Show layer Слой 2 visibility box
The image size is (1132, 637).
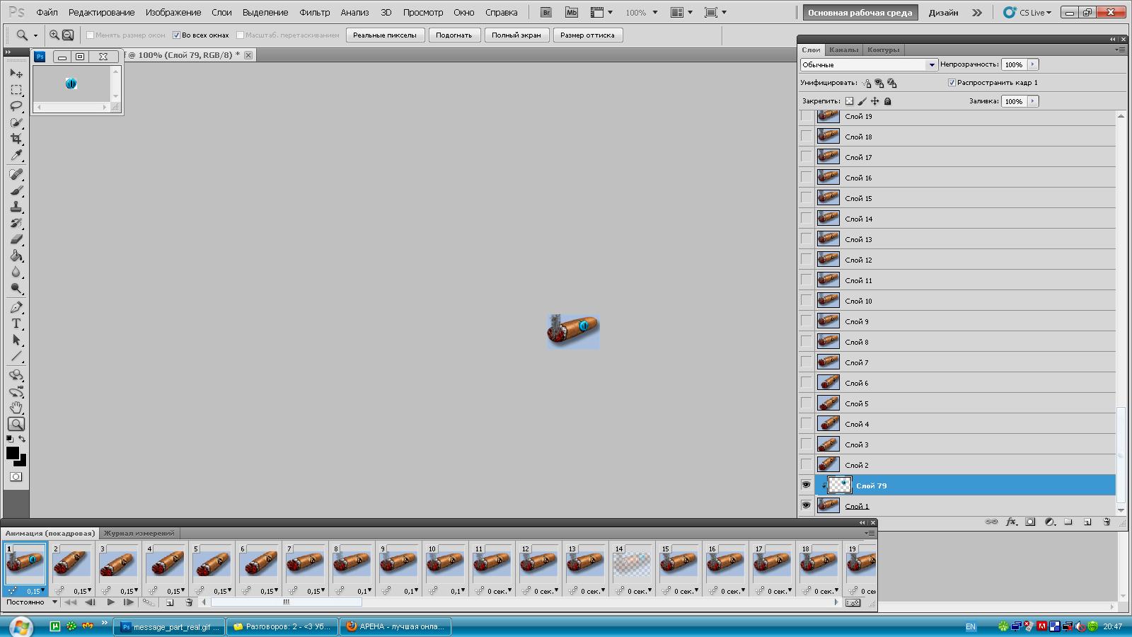[x=806, y=464]
